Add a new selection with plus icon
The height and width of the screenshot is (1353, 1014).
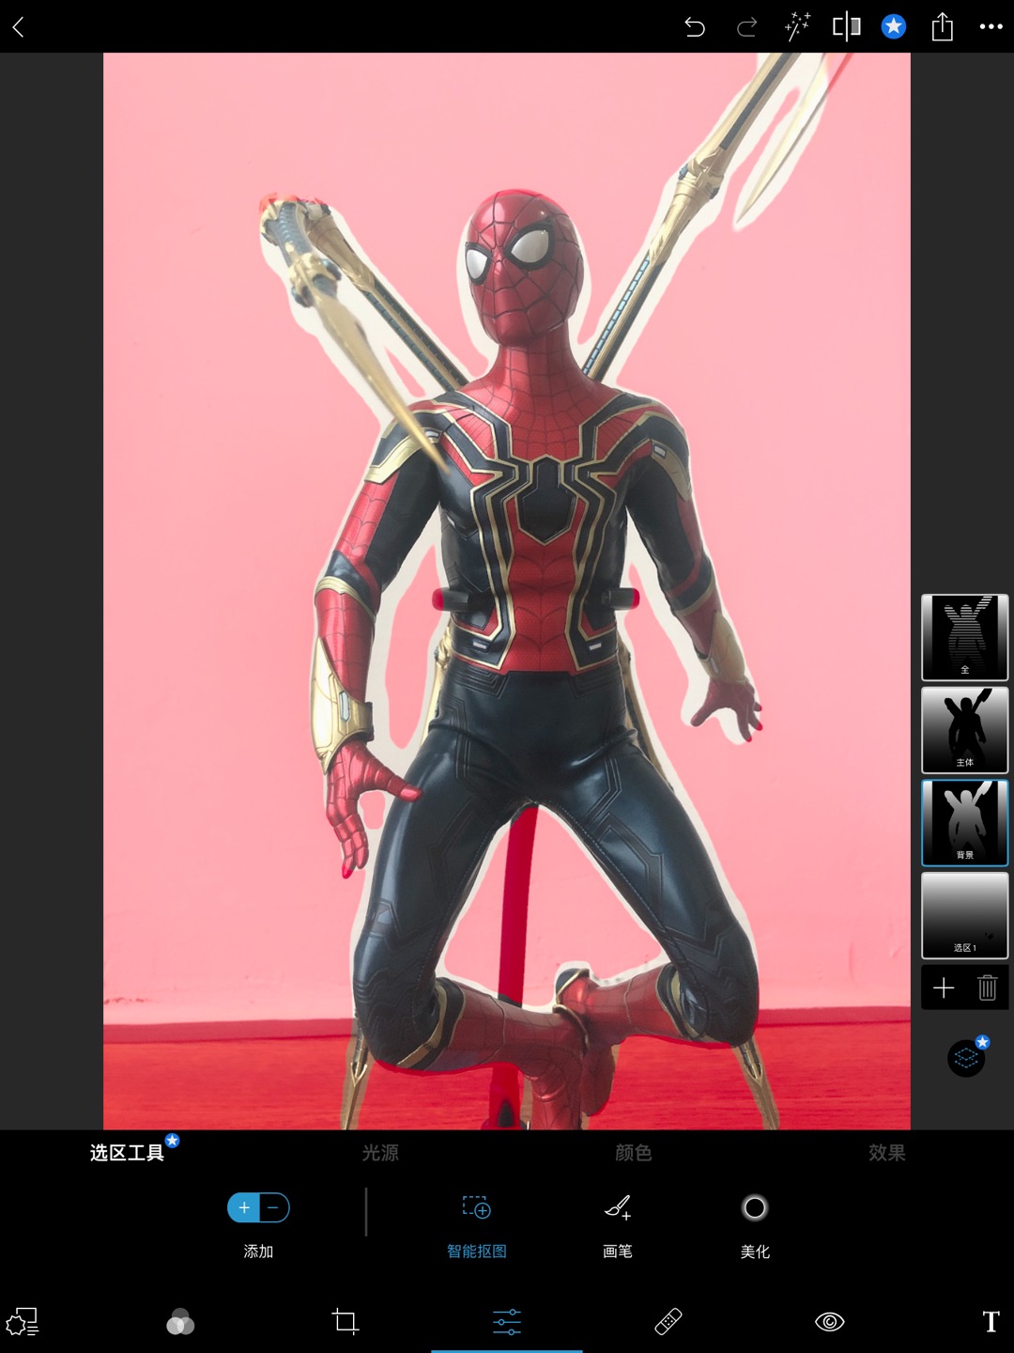click(x=944, y=988)
